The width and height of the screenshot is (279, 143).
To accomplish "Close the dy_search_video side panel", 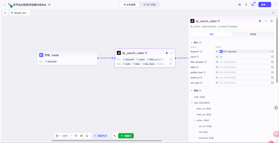I will pyautogui.click(x=272, y=21).
